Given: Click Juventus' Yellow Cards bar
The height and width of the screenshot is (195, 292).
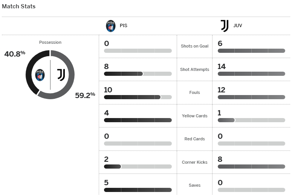Looking at the screenshot, I should pyautogui.click(x=251, y=120).
